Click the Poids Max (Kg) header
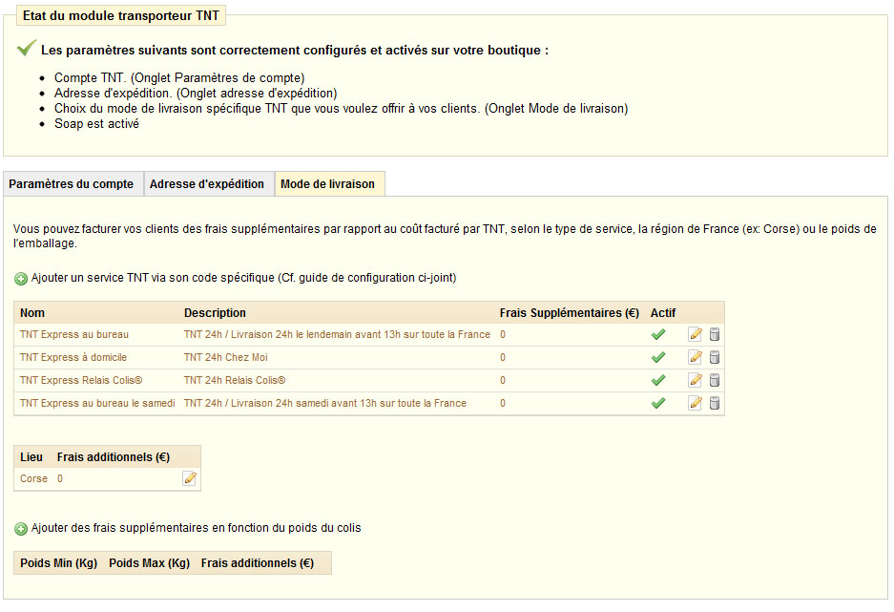Screen dimensions: 894x612 tap(150, 563)
